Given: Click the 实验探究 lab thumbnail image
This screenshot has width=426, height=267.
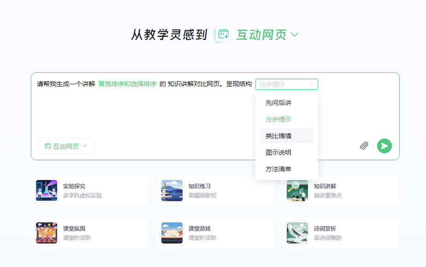Looking at the screenshot, I should pos(47,191).
